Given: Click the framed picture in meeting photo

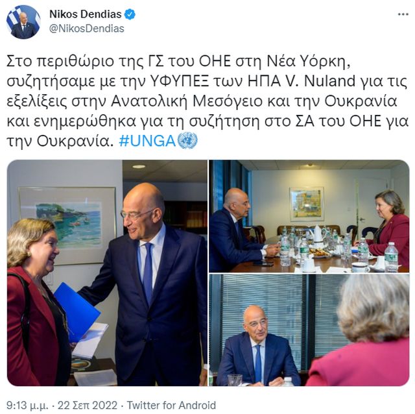Looking at the screenshot, I should point(307,204).
